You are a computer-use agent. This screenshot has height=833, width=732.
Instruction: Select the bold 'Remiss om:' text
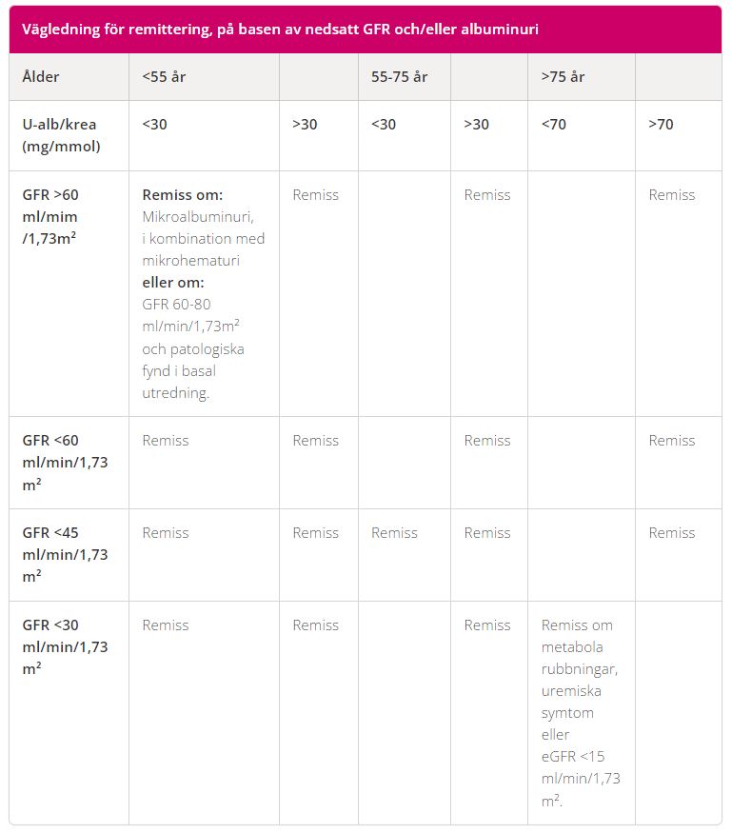click(x=182, y=194)
